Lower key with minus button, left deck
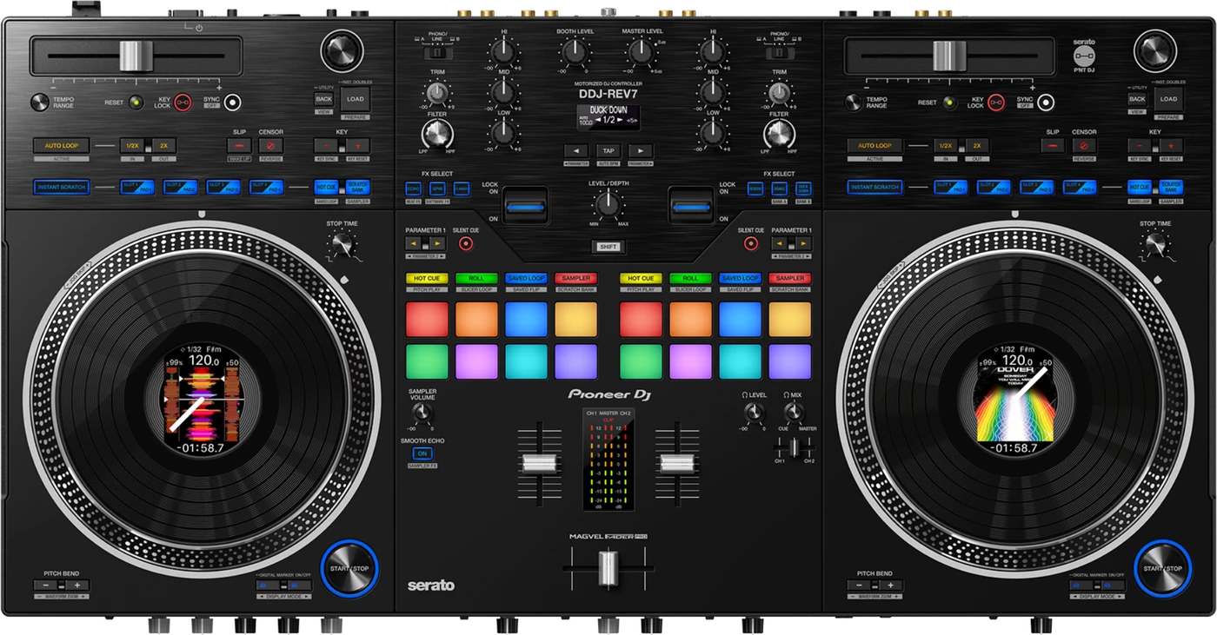This screenshot has height=635, width=1217. [326, 146]
